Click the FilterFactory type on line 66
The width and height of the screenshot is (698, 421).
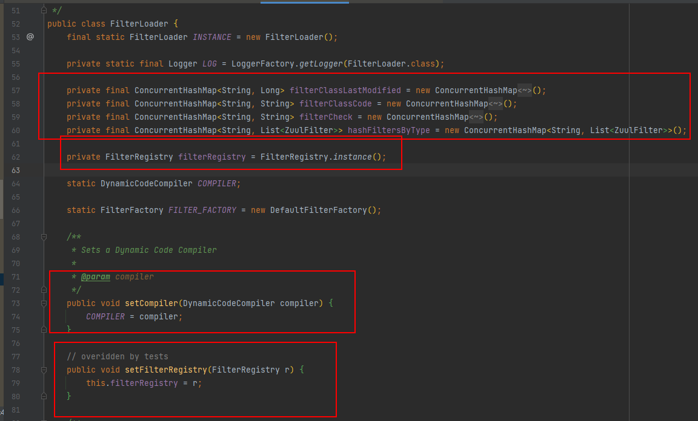[x=131, y=211]
